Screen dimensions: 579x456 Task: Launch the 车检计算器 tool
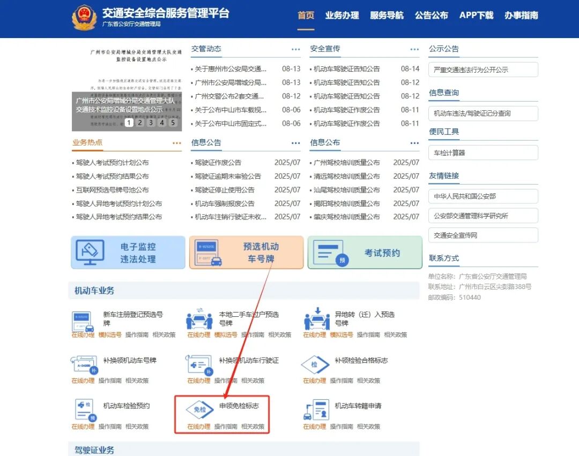click(x=483, y=153)
